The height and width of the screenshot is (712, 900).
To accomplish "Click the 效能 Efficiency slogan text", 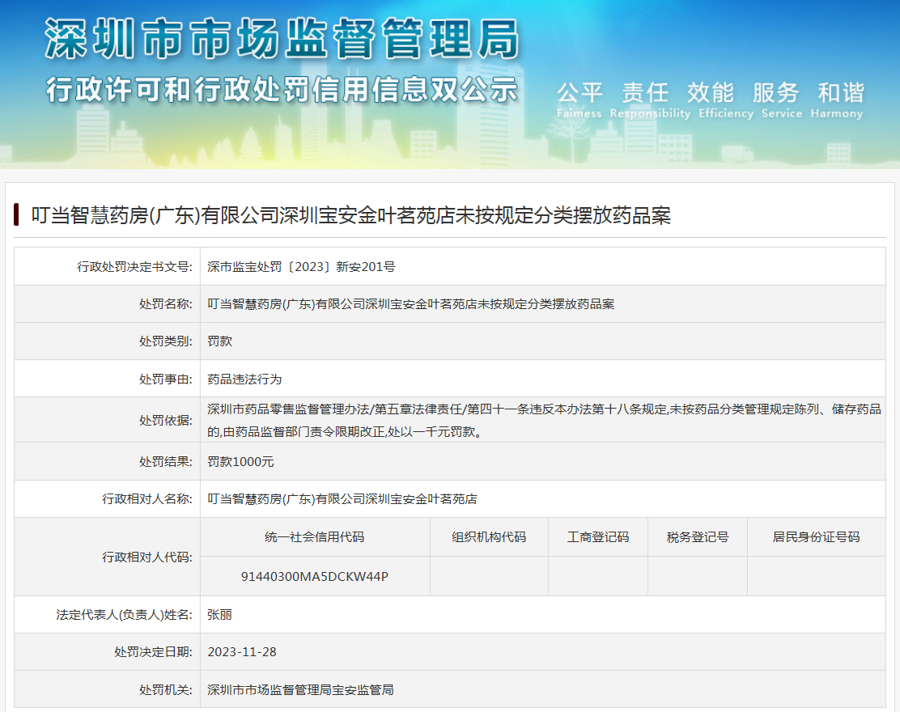I will pyautogui.click(x=725, y=100).
